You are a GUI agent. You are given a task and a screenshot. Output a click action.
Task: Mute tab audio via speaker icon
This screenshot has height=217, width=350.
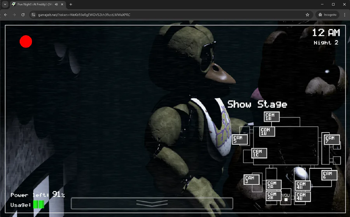coord(56,4)
